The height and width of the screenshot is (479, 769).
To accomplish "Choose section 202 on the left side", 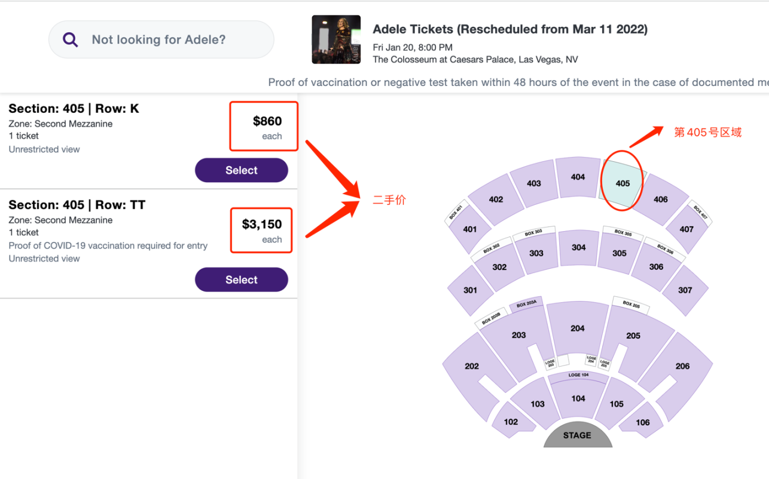I will click(472, 366).
